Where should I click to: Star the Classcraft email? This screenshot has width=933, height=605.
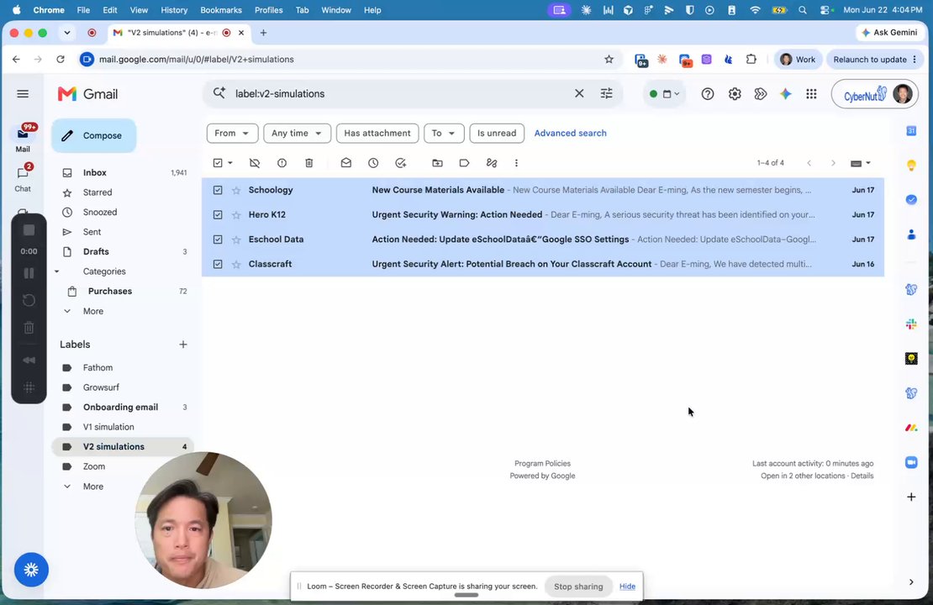(236, 264)
